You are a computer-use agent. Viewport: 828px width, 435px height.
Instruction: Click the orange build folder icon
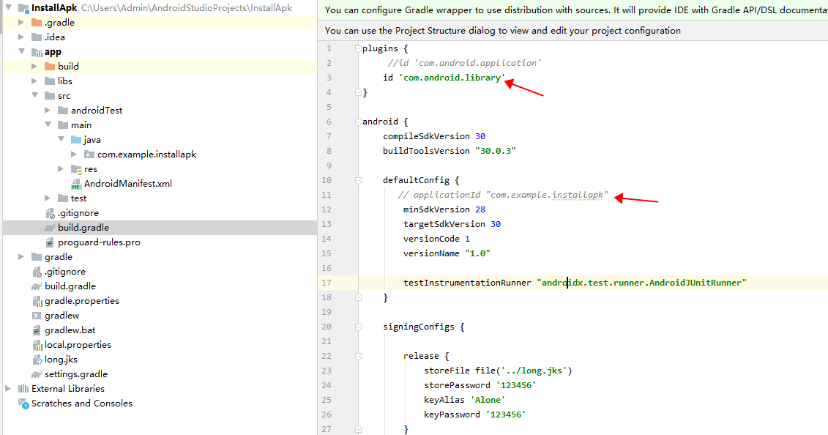pos(50,66)
